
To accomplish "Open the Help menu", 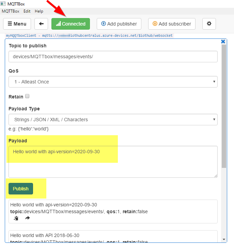I will click(x=39, y=11).
